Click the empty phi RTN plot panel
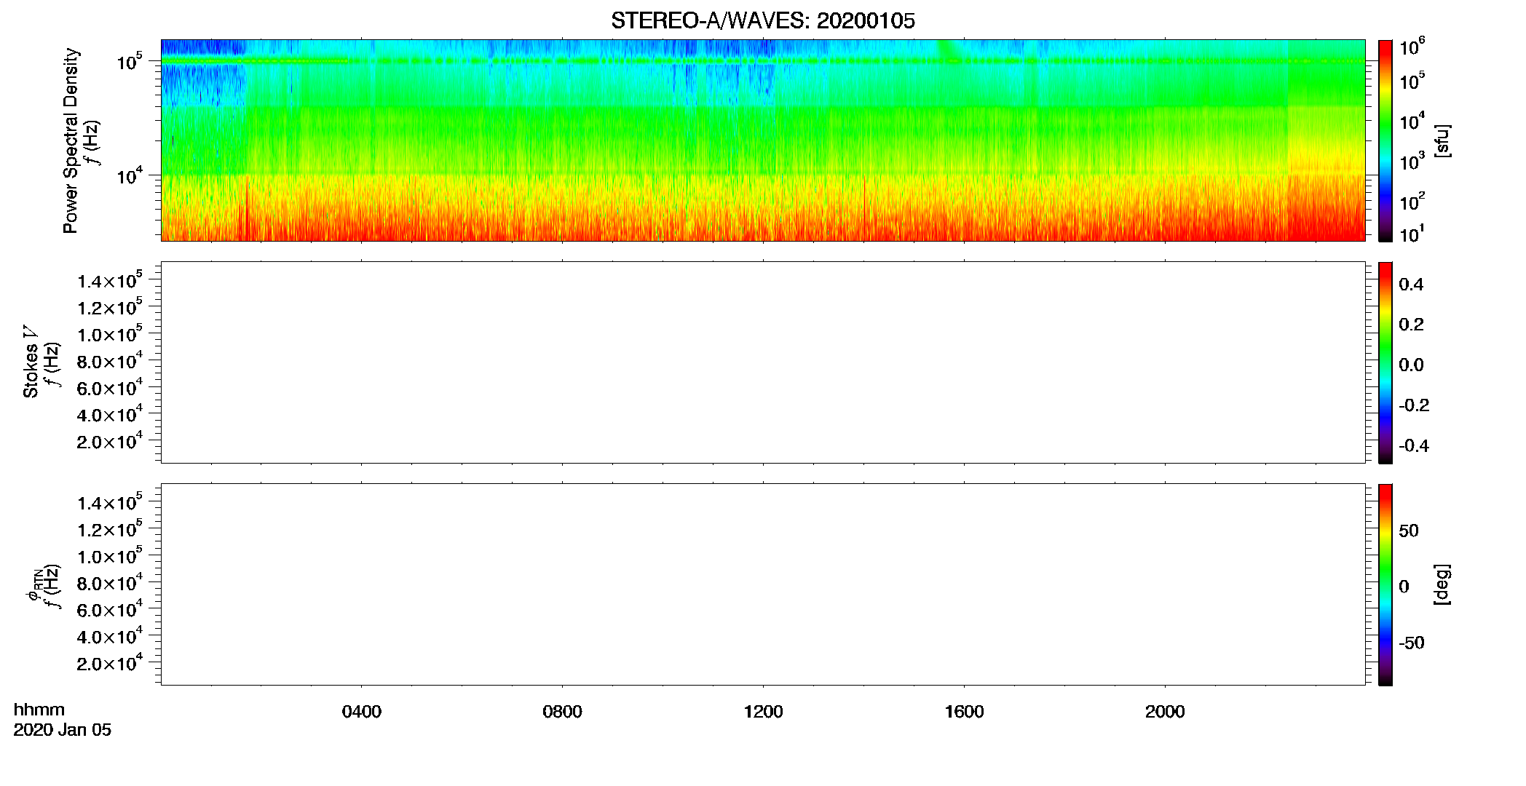Image resolution: width=1526 pixels, height=786 pixels. (763, 584)
